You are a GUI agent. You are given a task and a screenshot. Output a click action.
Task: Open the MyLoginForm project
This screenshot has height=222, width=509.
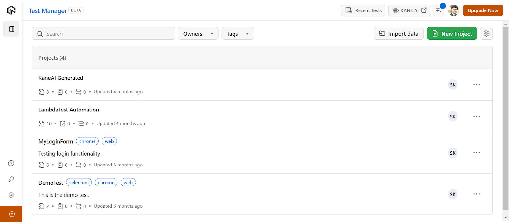pyautogui.click(x=55, y=141)
